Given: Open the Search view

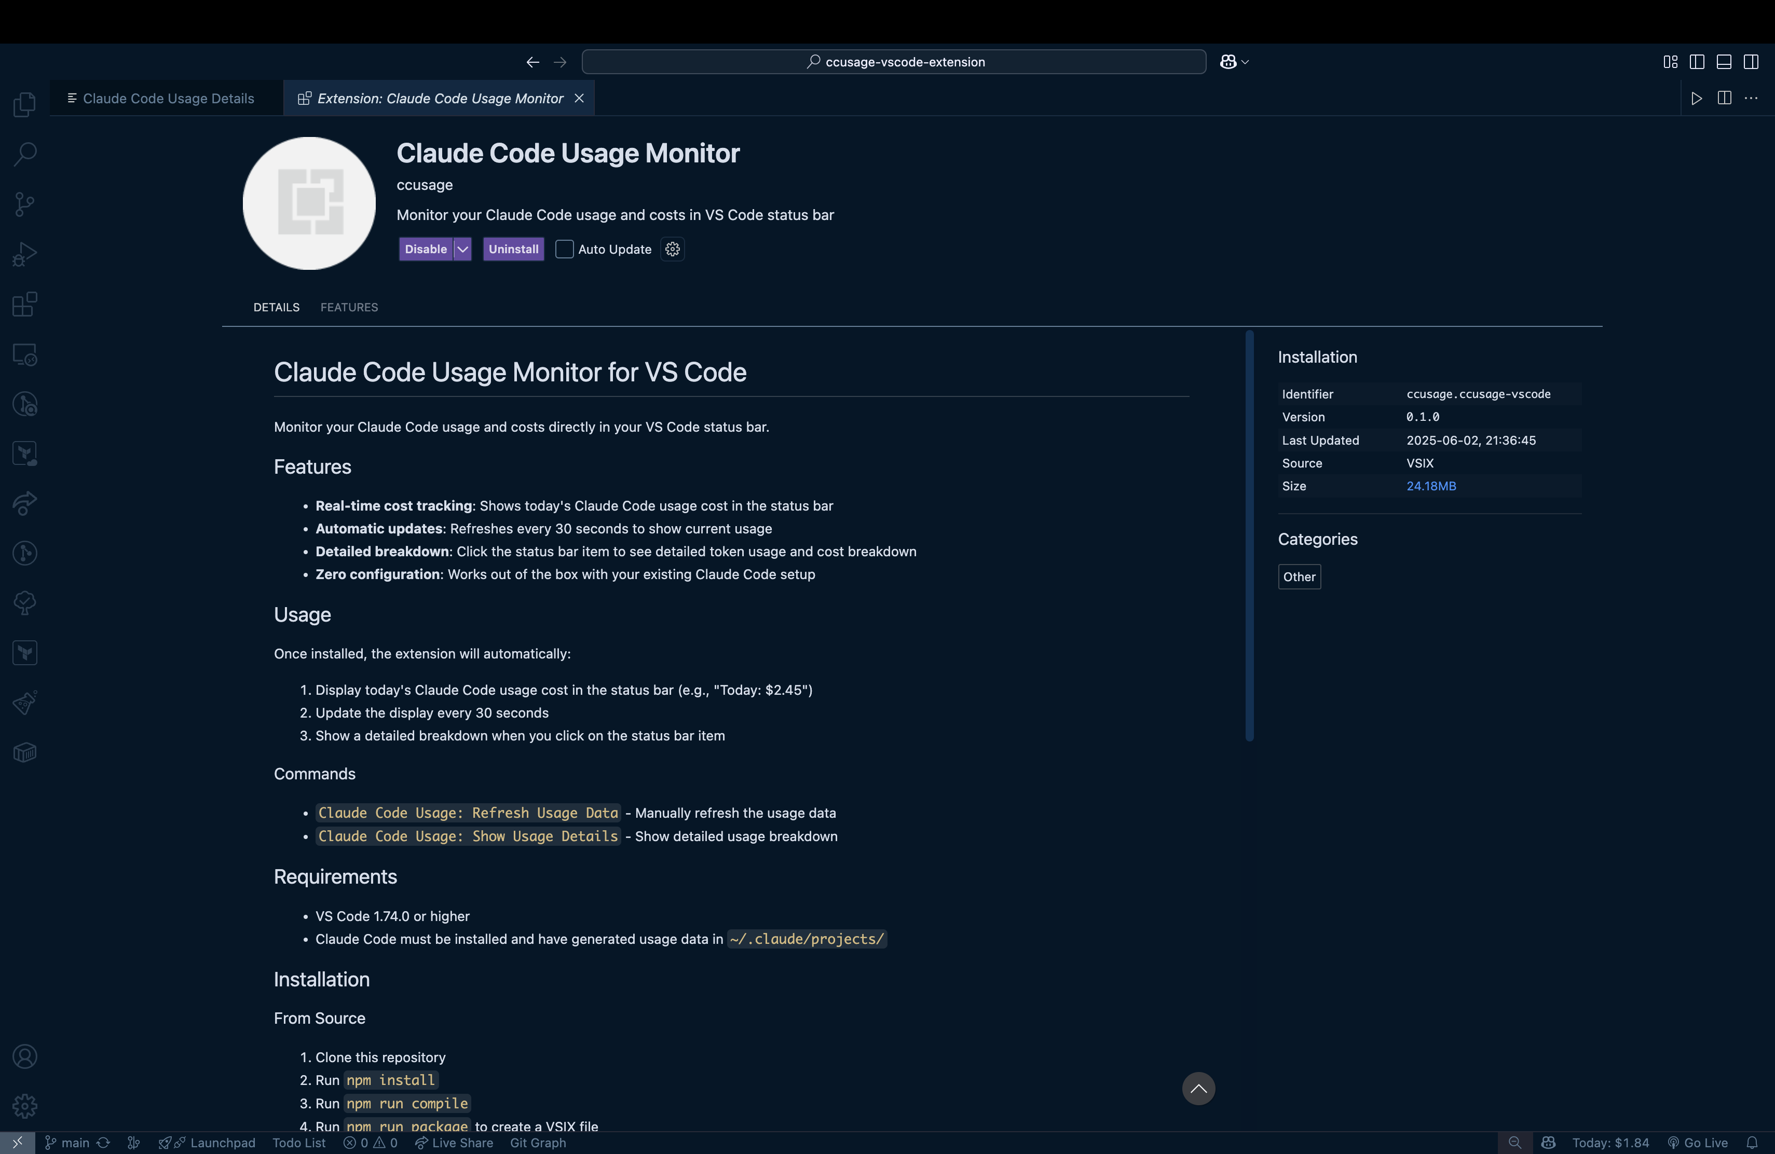Looking at the screenshot, I should [24, 154].
